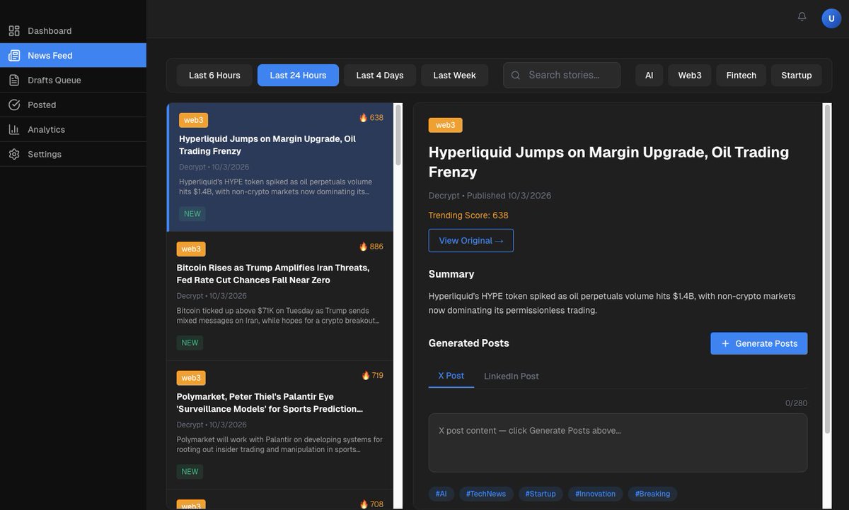The width and height of the screenshot is (849, 510).
Task: Click the Posted checkmark icon
Action: pos(14,105)
